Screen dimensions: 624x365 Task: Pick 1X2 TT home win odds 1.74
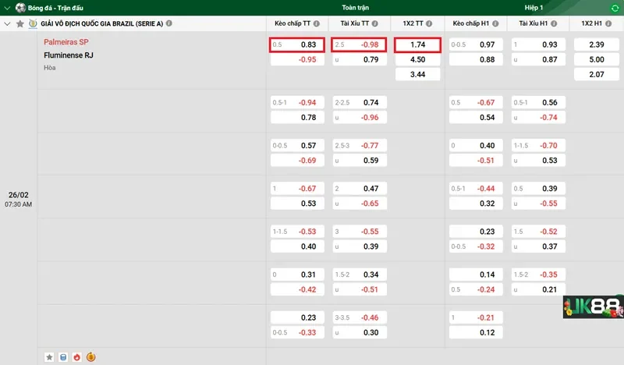[x=418, y=44]
